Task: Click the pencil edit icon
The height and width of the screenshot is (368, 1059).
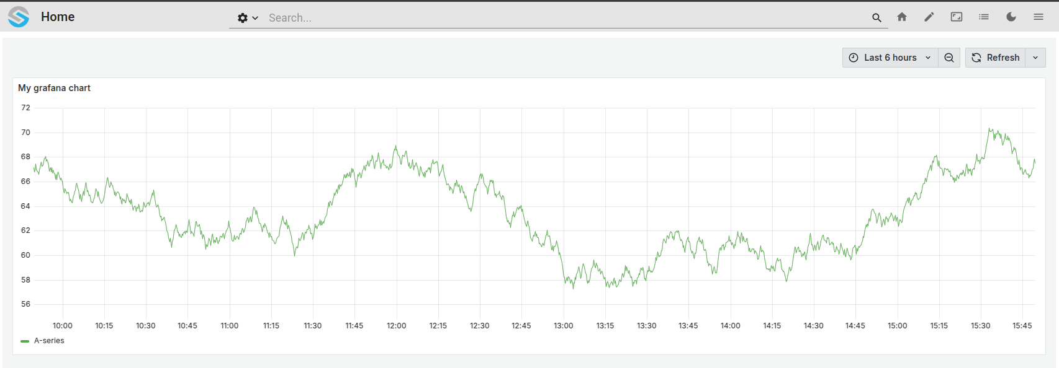Action: (929, 17)
